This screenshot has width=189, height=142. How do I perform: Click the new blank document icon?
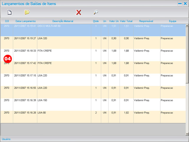coord(9,12)
